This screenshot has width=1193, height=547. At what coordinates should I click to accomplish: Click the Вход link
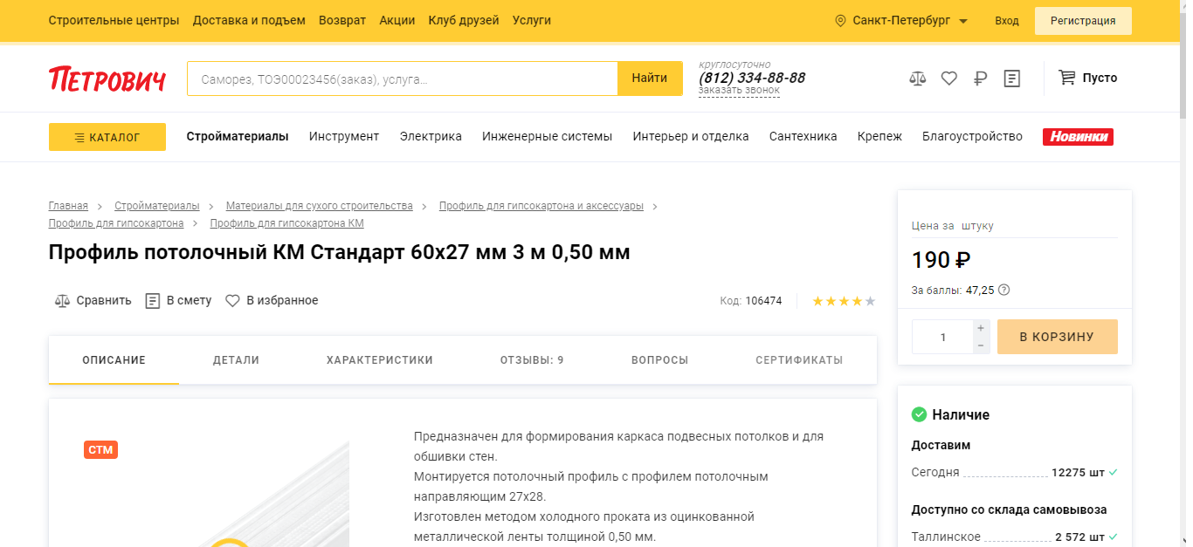tap(1007, 21)
